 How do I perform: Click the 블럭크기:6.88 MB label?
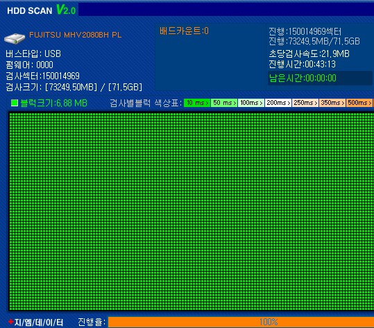click(53, 103)
